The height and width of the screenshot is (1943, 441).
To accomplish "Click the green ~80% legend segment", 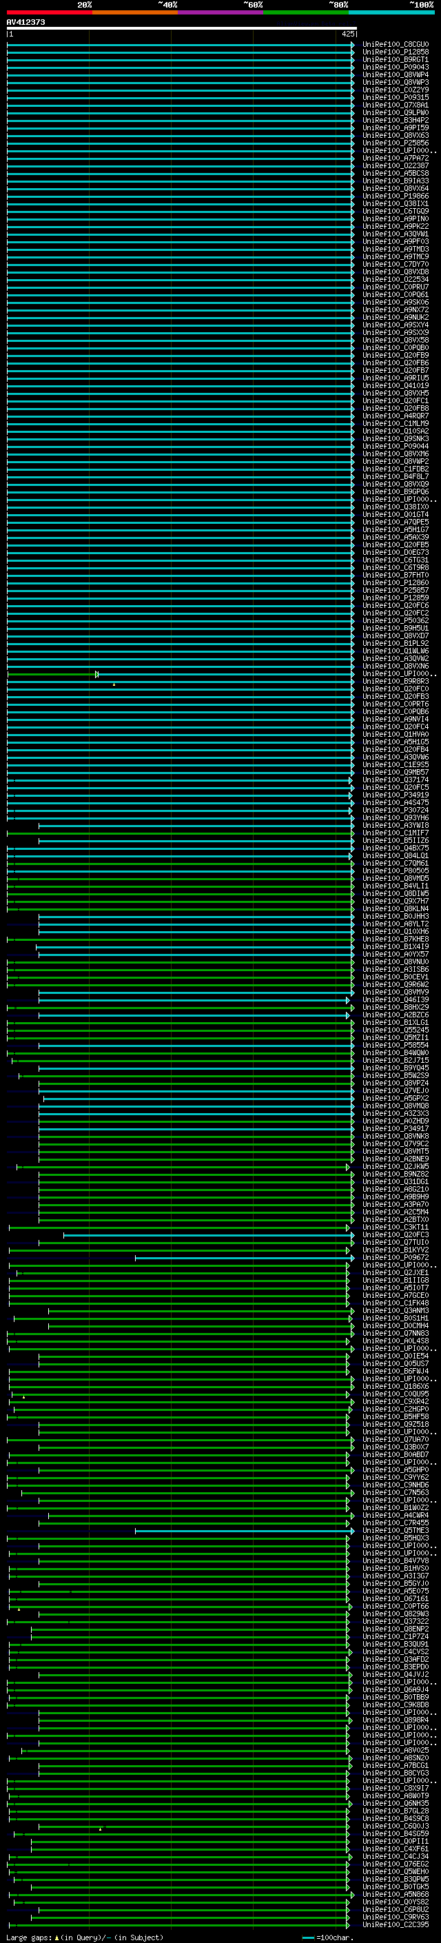I will pyautogui.click(x=305, y=12).
